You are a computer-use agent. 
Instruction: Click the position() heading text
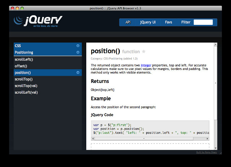coord(105,51)
